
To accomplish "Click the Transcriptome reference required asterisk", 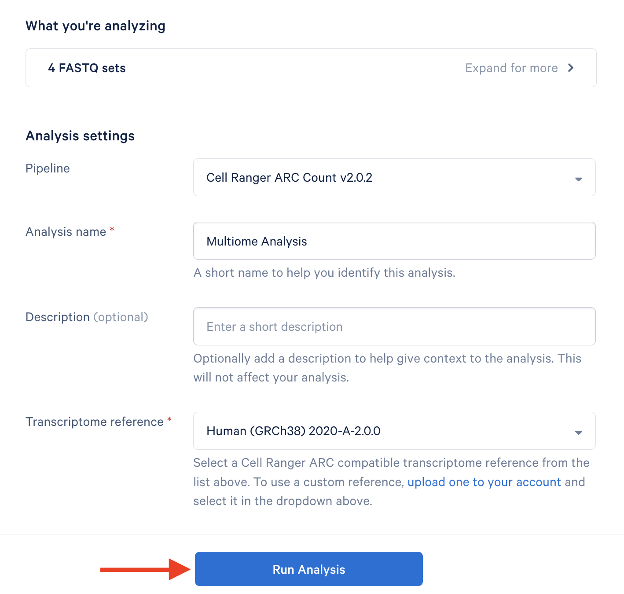I will click(x=169, y=420).
